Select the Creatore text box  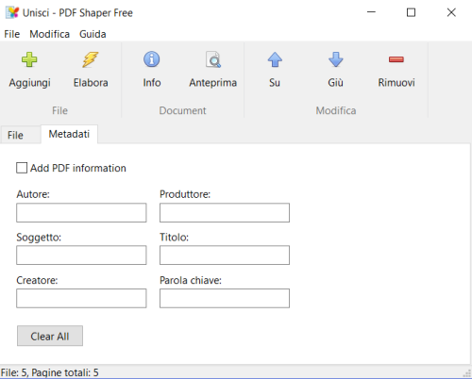point(81,298)
